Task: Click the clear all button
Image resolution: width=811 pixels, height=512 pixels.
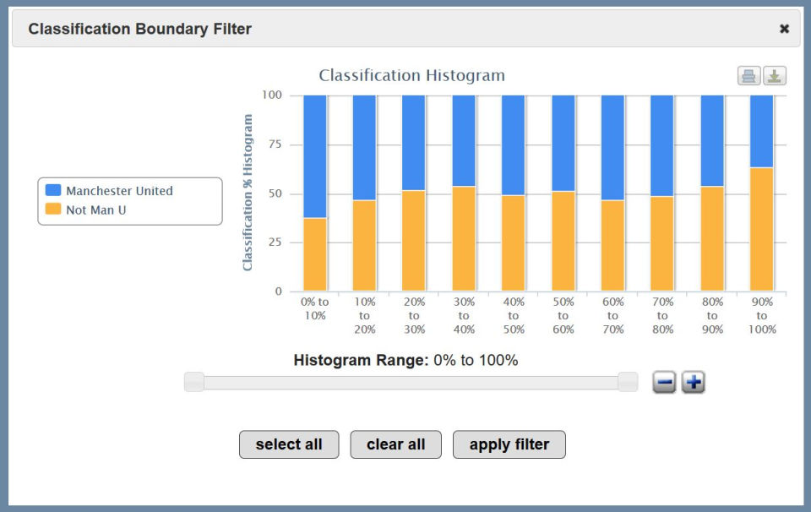Action: 396,444
